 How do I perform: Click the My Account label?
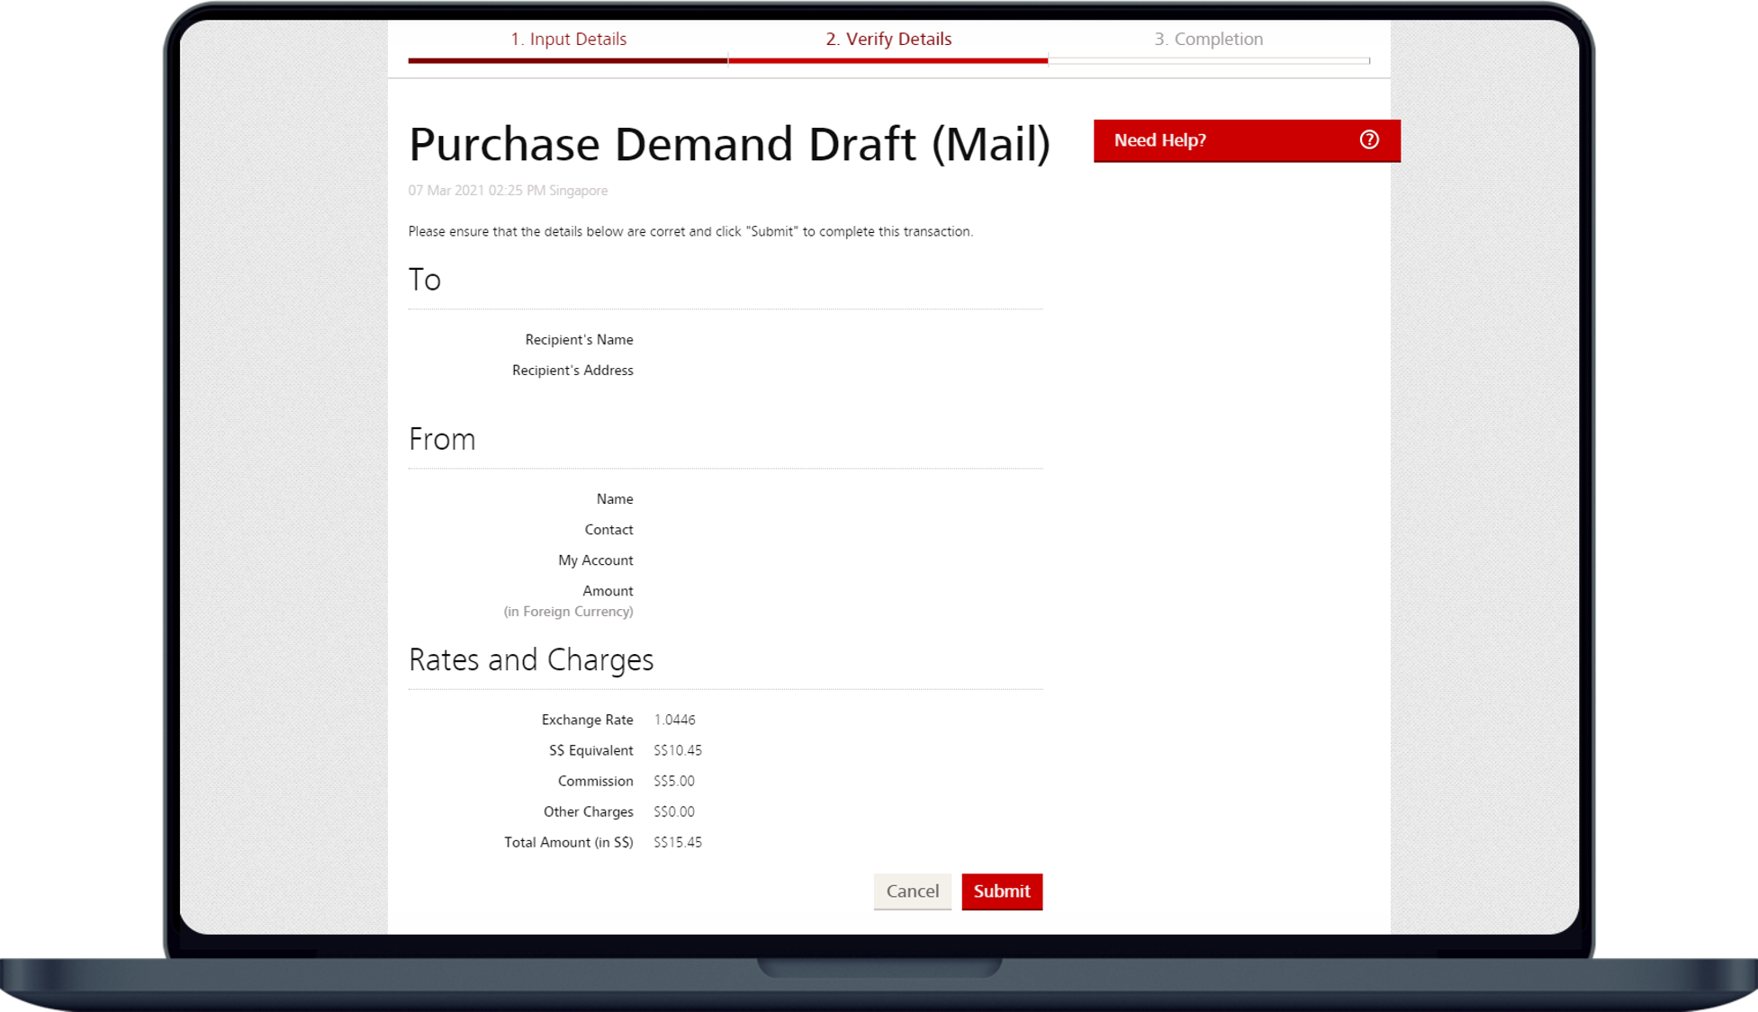pyautogui.click(x=595, y=560)
